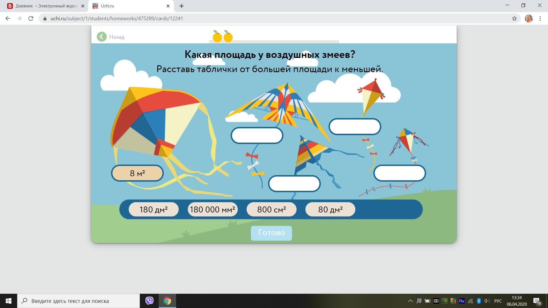Click the green Назад back arrow icon
This screenshot has height=308, width=548.
[x=102, y=37]
